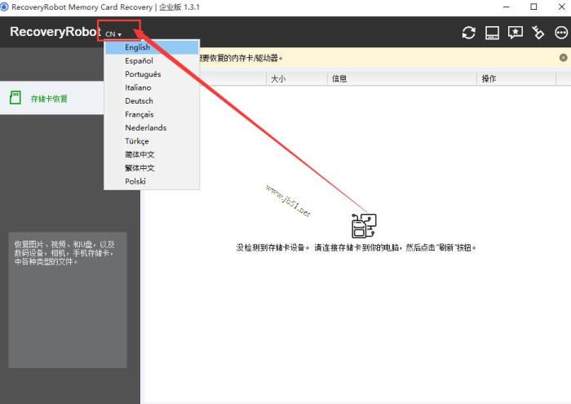Select Türkçe in the language list

tap(152, 141)
